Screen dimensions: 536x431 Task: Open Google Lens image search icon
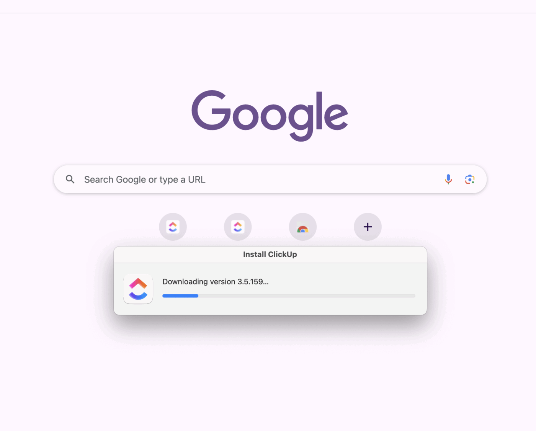(x=470, y=179)
